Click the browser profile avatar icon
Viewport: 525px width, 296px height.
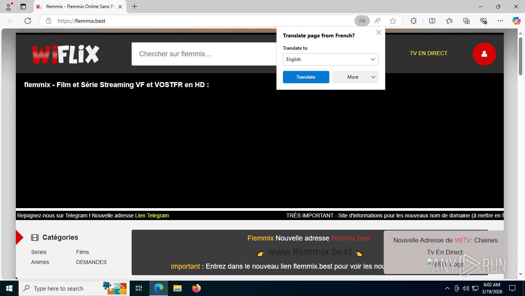tap(8, 7)
